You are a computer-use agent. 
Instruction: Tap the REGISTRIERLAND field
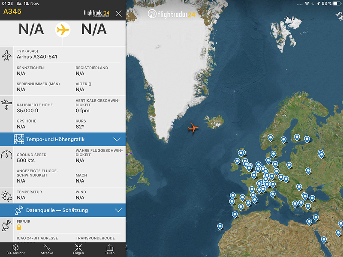pyautogui.click(x=92, y=71)
